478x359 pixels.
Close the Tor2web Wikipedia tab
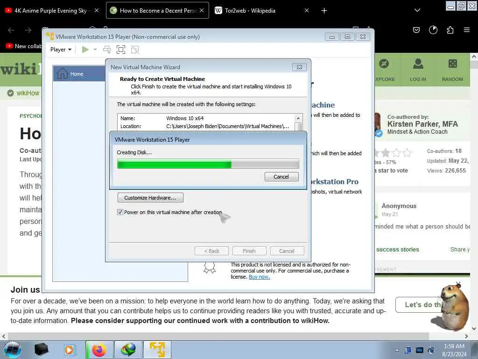pyautogui.click(x=307, y=10)
